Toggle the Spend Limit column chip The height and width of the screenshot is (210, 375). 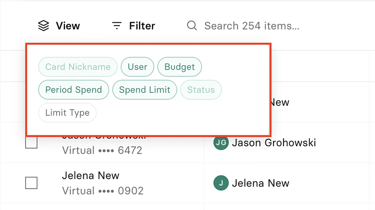tap(145, 90)
